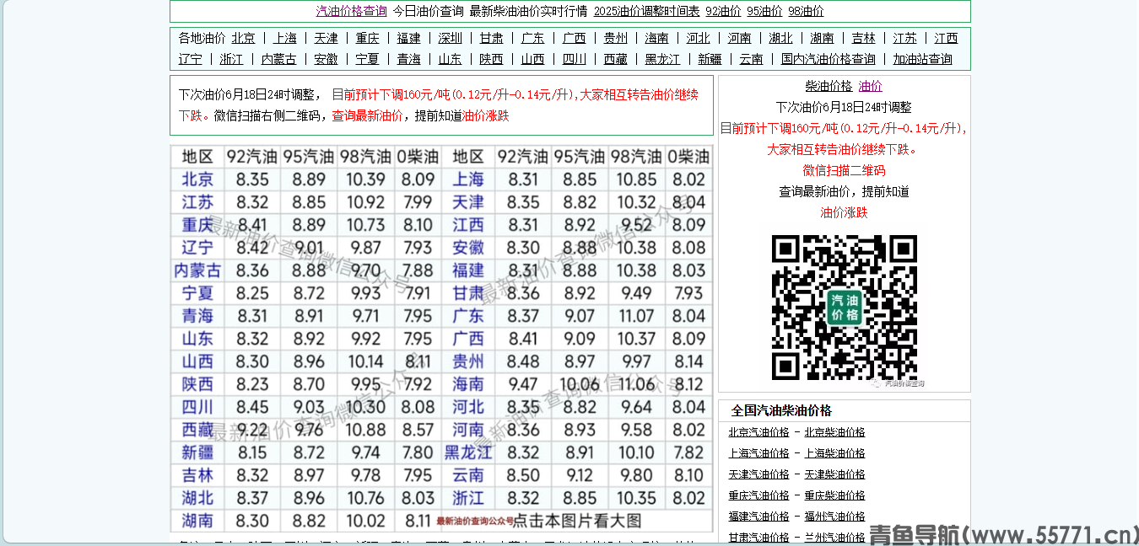Select 西藏 in the region navigation links

click(615, 59)
